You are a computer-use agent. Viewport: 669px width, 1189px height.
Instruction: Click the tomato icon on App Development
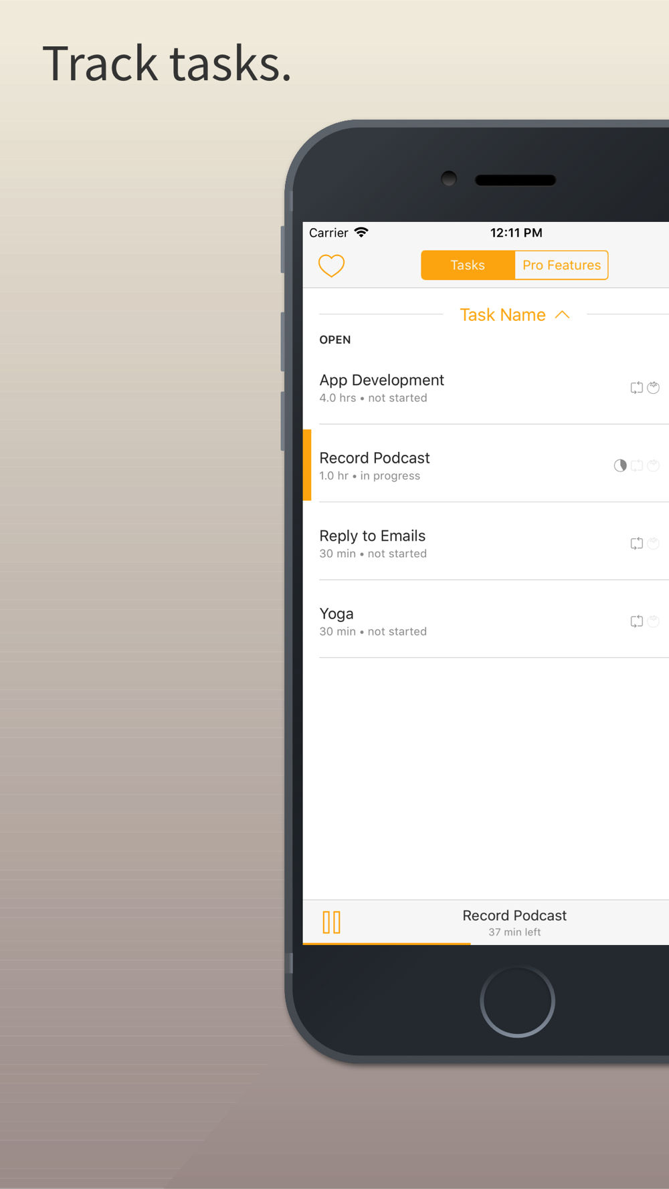point(654,388)
